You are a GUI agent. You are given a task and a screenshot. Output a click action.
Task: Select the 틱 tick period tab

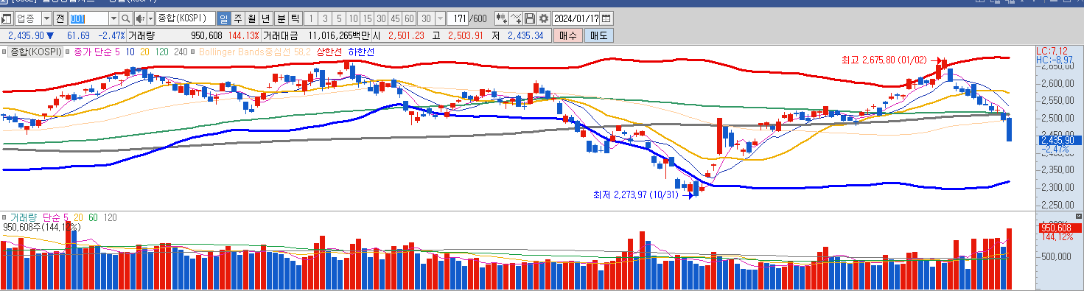[295, 18]
